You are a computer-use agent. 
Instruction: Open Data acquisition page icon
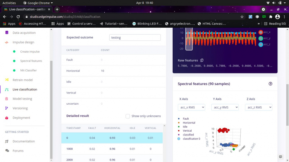point(7,33)
